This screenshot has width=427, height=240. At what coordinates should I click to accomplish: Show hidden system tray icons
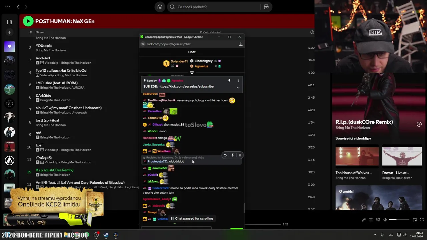point(375,235)
